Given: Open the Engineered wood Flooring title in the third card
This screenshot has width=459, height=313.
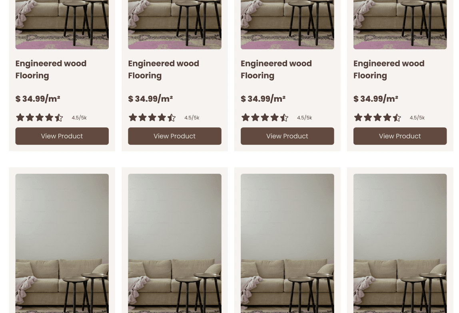Looking at the screenshot, I should click(x=276, y=69).
